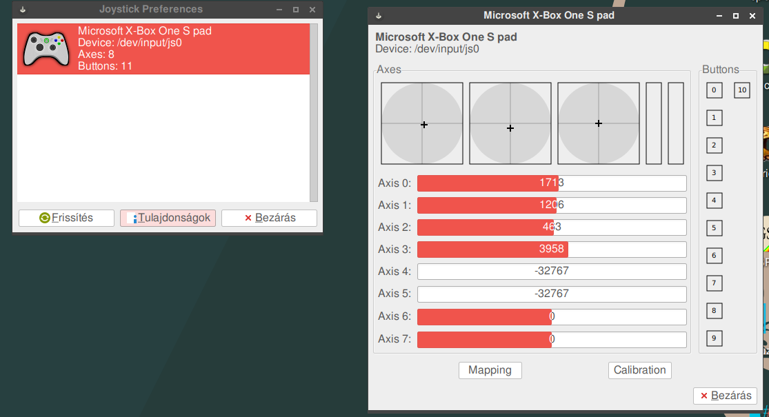Click the 'Axes' group heading
This screenshot has width=769, height=417.
tap(389, 70)
